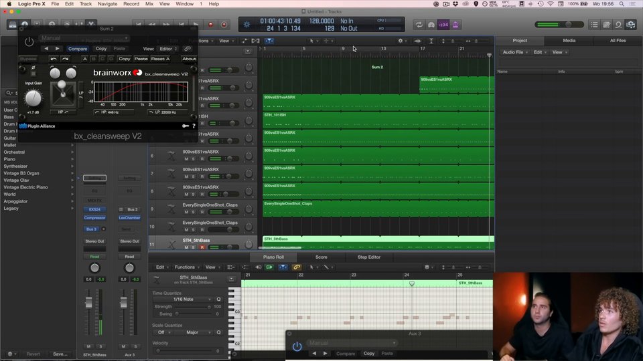Toggle the metronome click button
The height and width of the screenshot is (361, 643).
455,25
